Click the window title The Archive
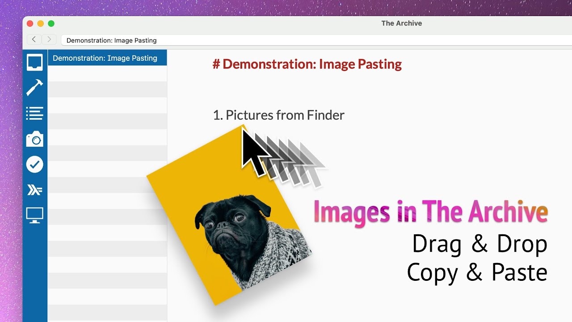Screen dimensions: 572x322 point(401,23)
